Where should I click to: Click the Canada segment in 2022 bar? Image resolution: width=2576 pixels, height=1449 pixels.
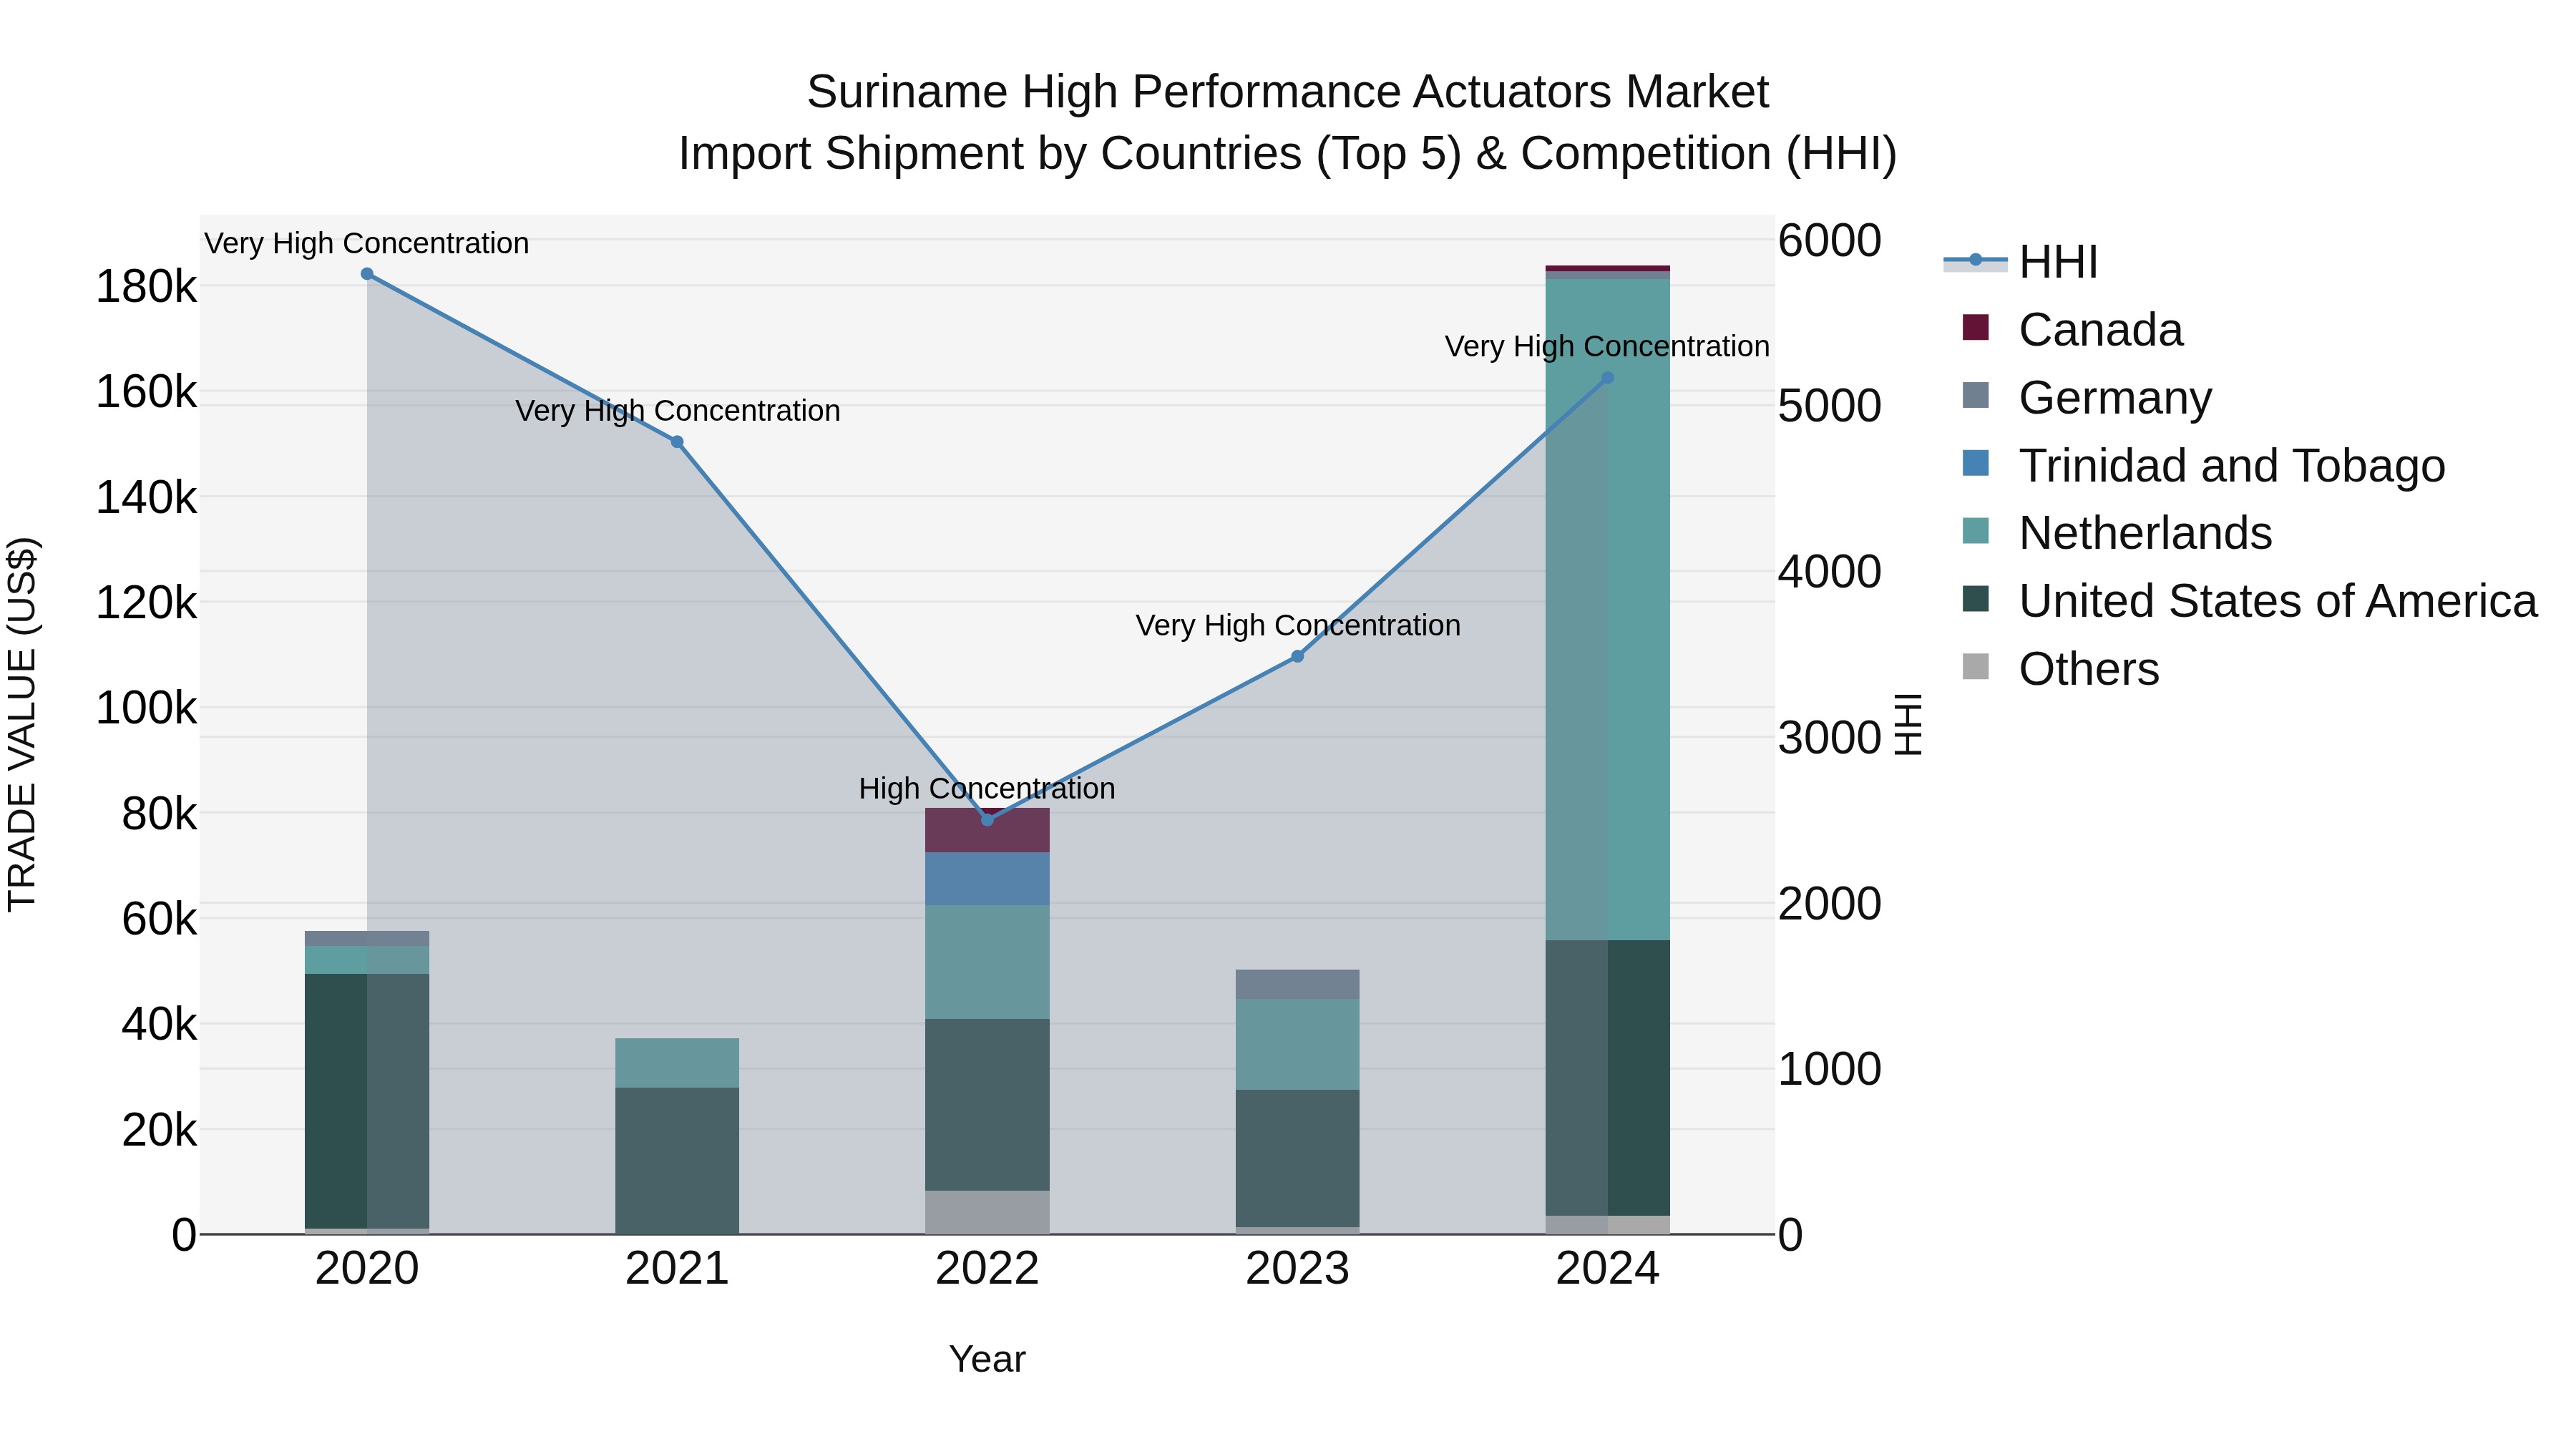point(987,831)
